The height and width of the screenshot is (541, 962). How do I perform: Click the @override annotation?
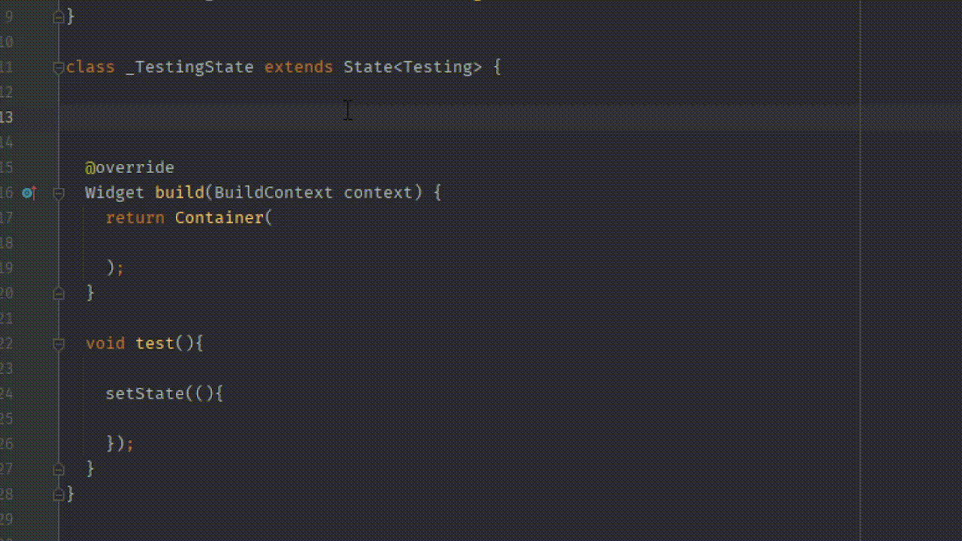click(129, 168)
